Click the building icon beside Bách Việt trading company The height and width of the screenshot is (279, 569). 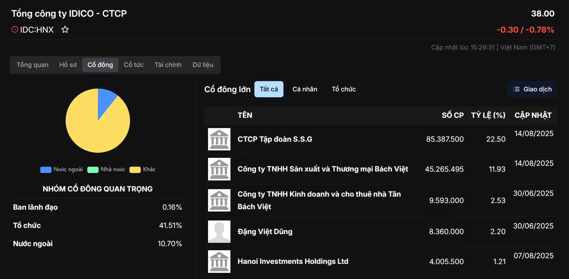tap(219, 169)
